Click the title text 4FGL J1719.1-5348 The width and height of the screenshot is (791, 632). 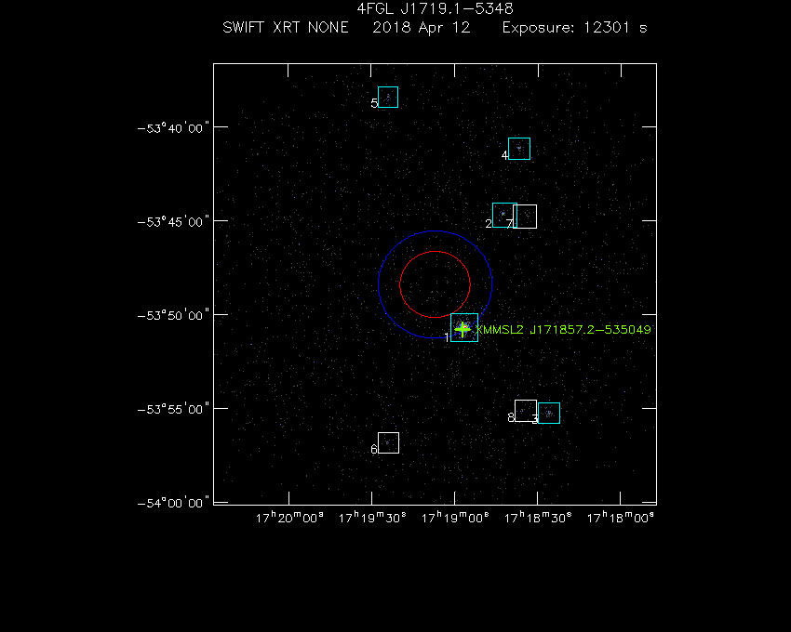(435, 9)
